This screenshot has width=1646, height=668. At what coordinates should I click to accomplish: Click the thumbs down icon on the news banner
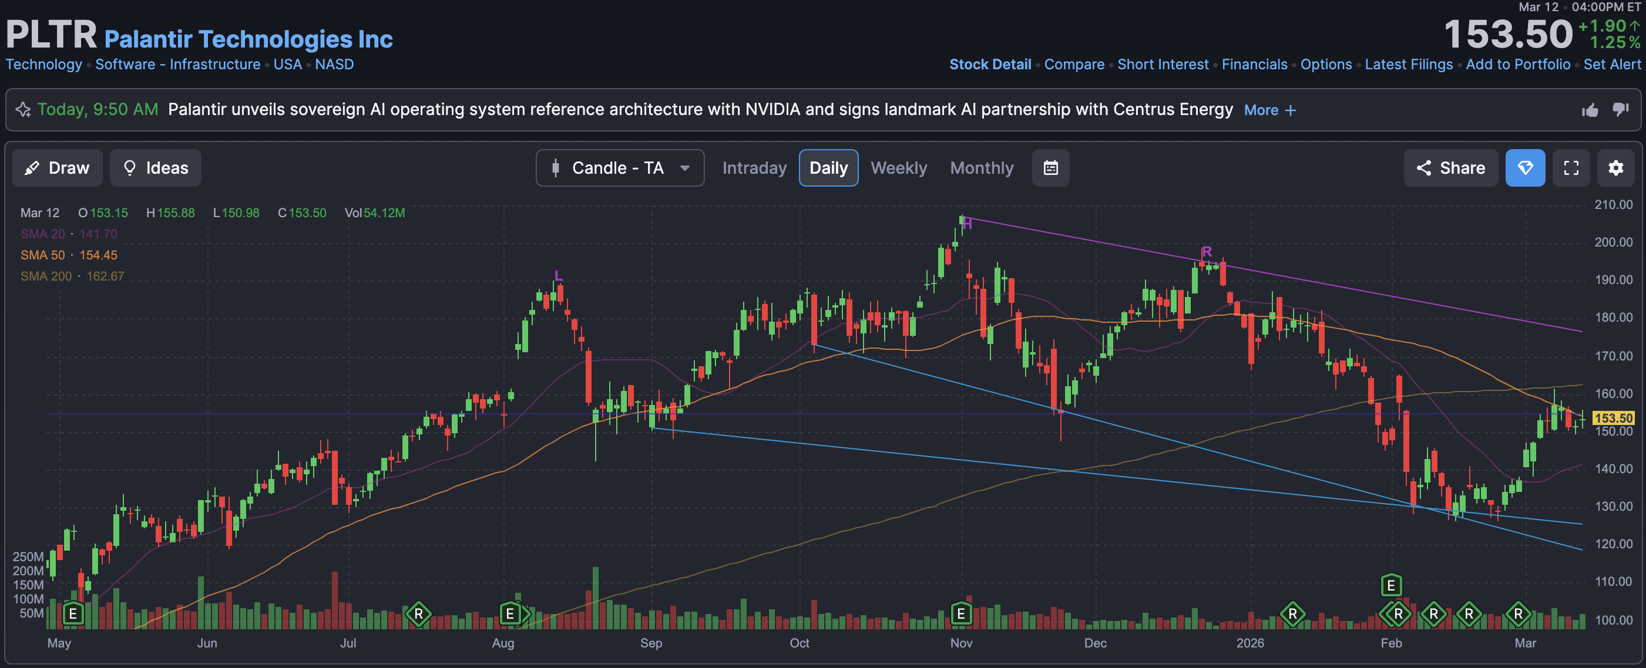pos(1620,110)
